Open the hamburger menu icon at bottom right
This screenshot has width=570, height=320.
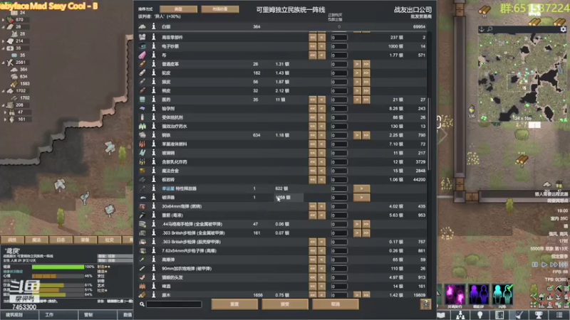click(559, 315)
